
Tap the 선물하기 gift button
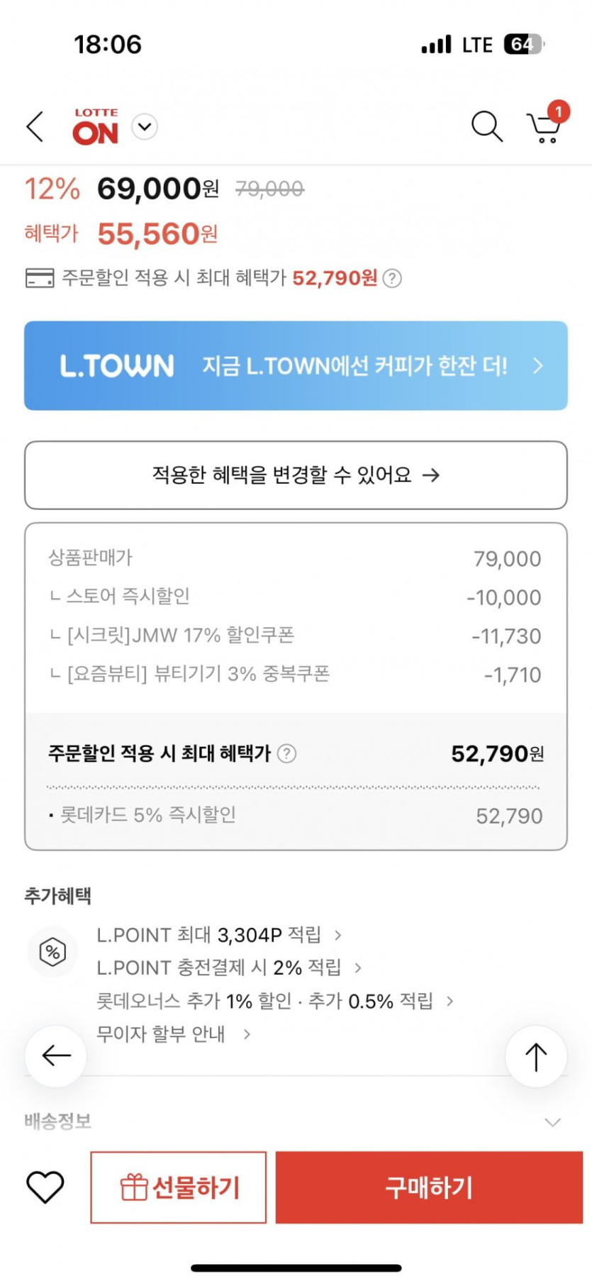click(x=179, y=1188)
